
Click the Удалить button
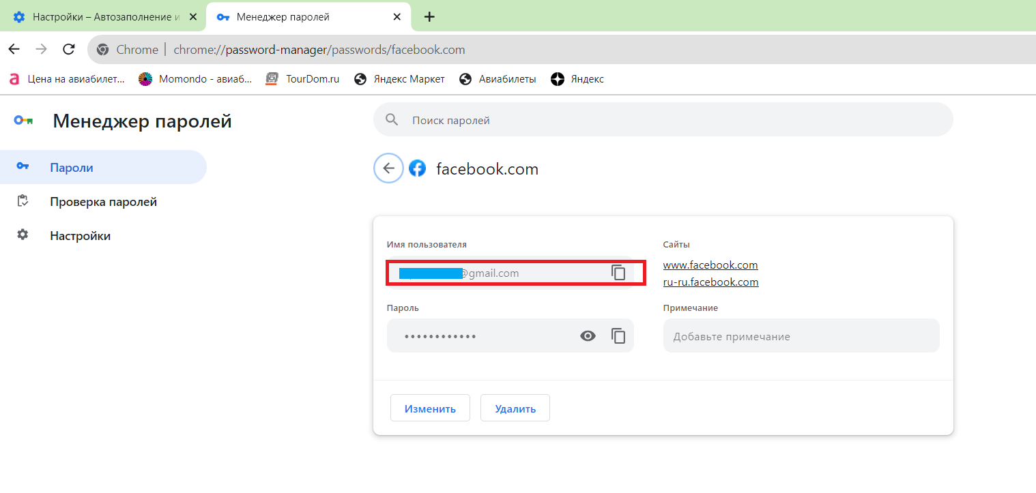coord(515,408)
